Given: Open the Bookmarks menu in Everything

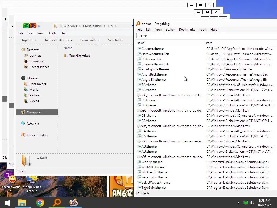Looking at the screenshot, I should [x=187, y=30].
